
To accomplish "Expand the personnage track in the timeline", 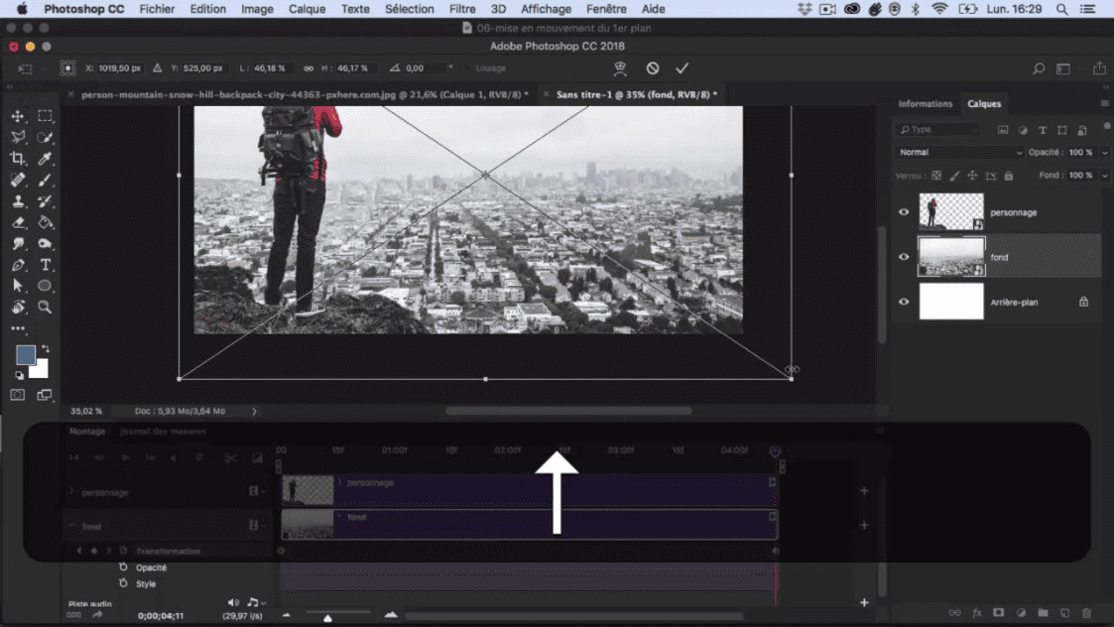I will 70,491.
